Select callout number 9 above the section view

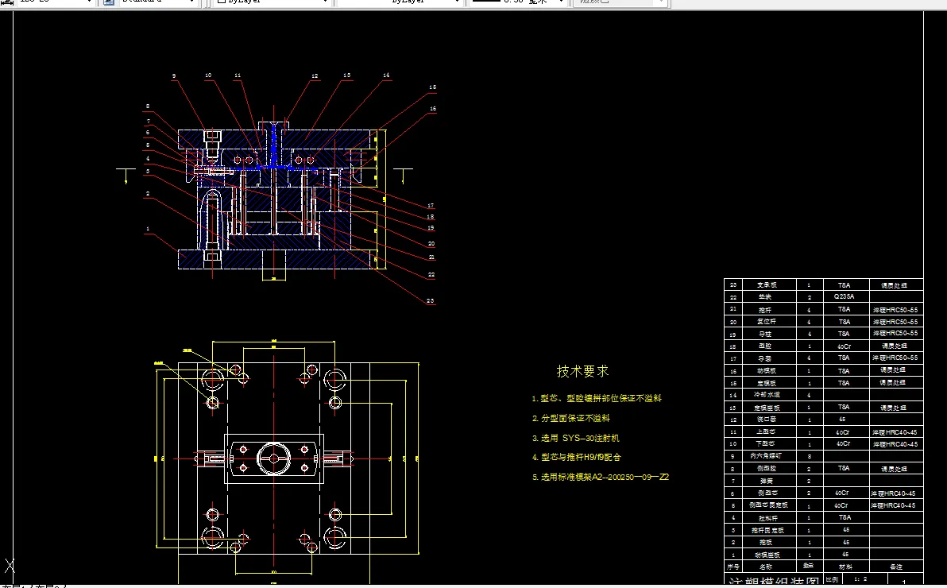(174, 76)
